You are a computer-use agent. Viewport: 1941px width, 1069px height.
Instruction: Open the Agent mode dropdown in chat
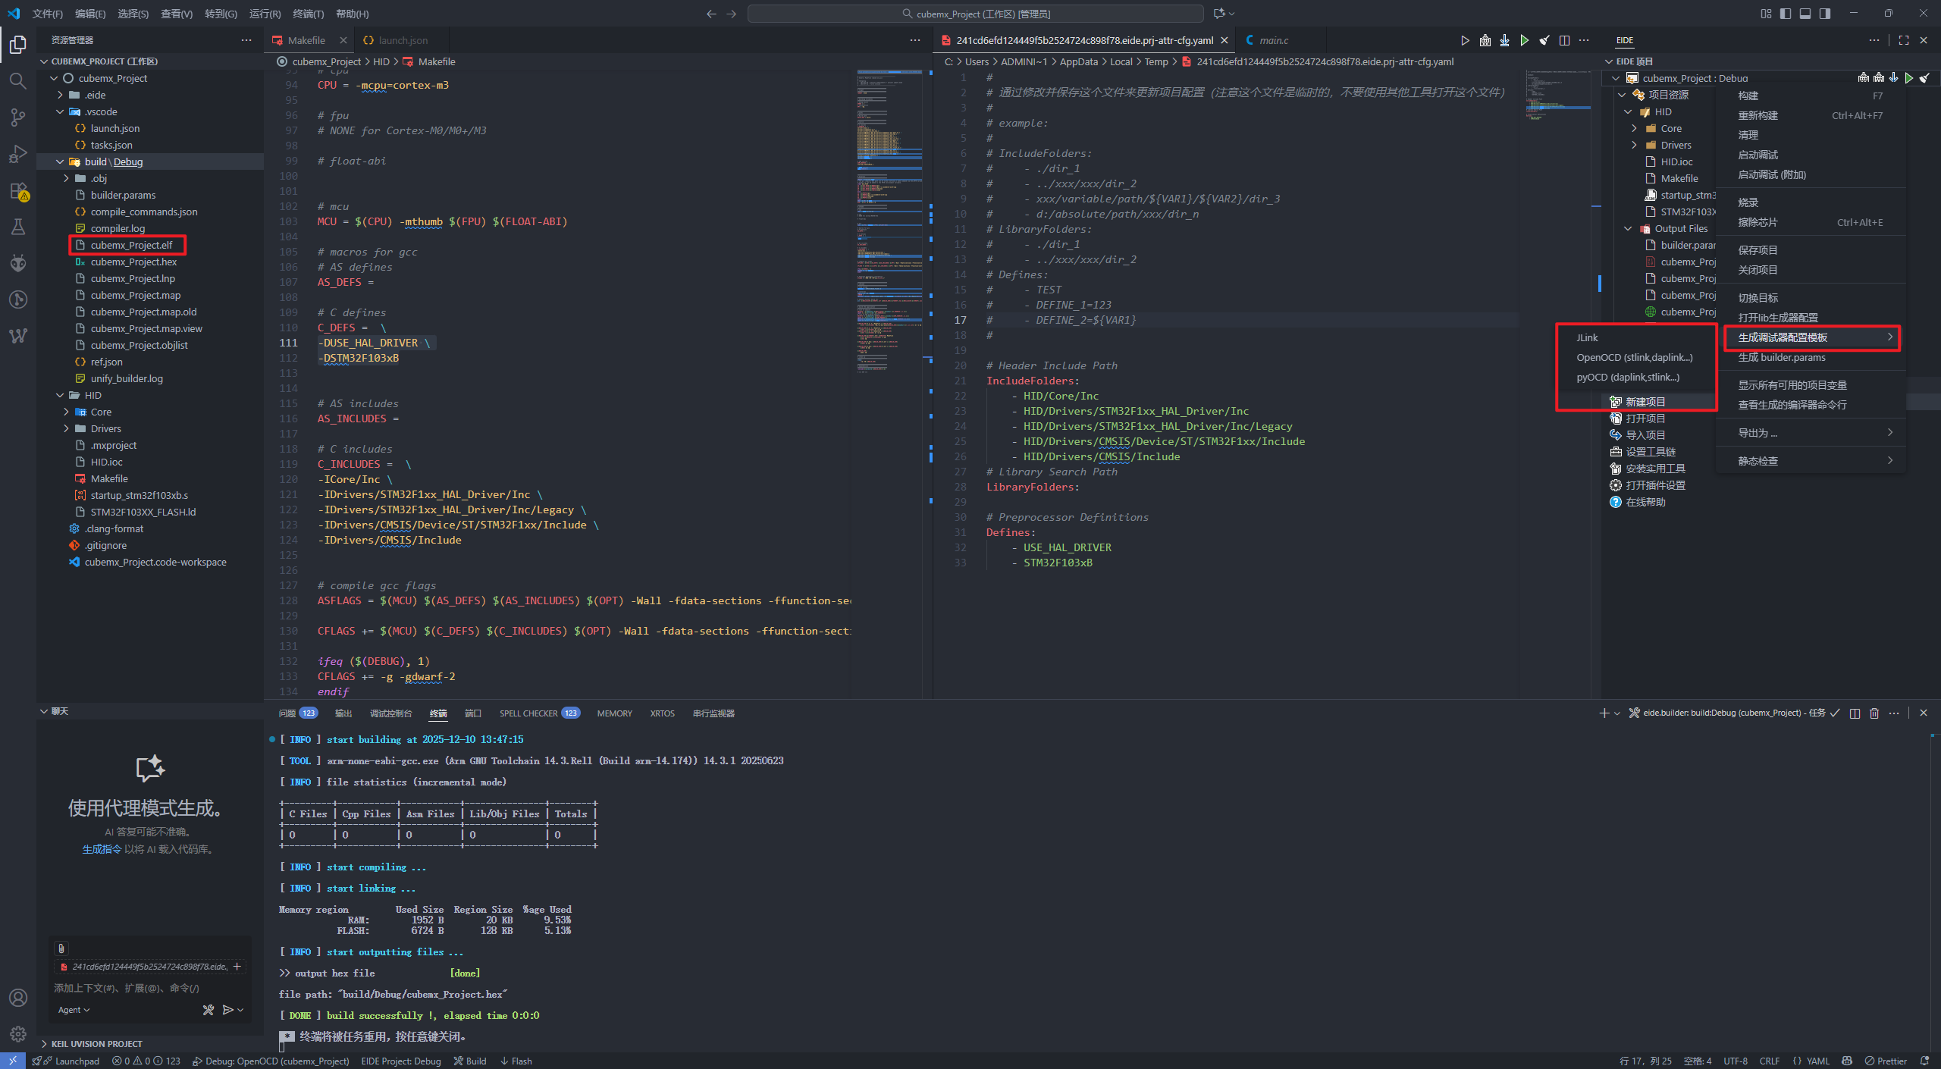[74, 1010]
